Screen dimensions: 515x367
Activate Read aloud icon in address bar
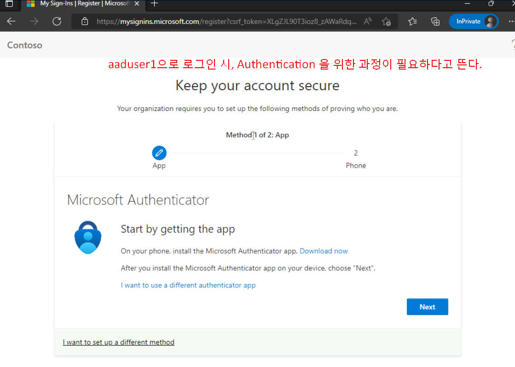tap(368, 21)
